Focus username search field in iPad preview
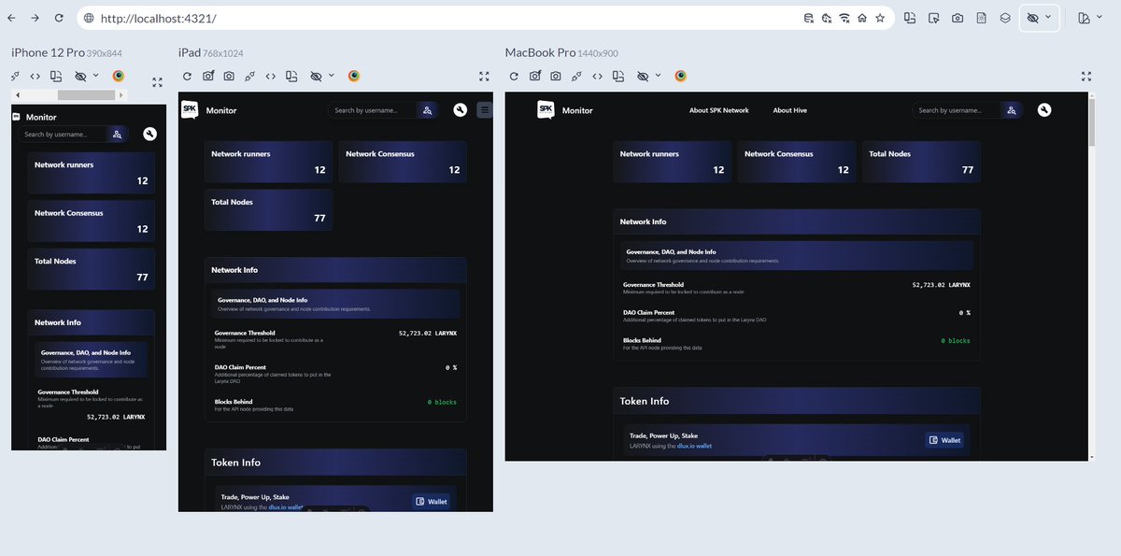Screen dimensions: 1121x556 [x=373, y=110]
